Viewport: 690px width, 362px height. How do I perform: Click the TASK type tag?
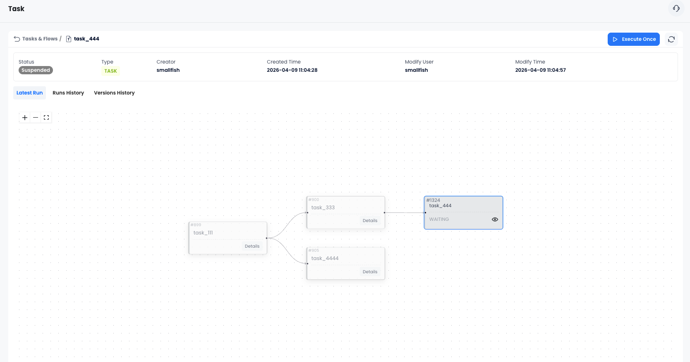tap(110, 71)
